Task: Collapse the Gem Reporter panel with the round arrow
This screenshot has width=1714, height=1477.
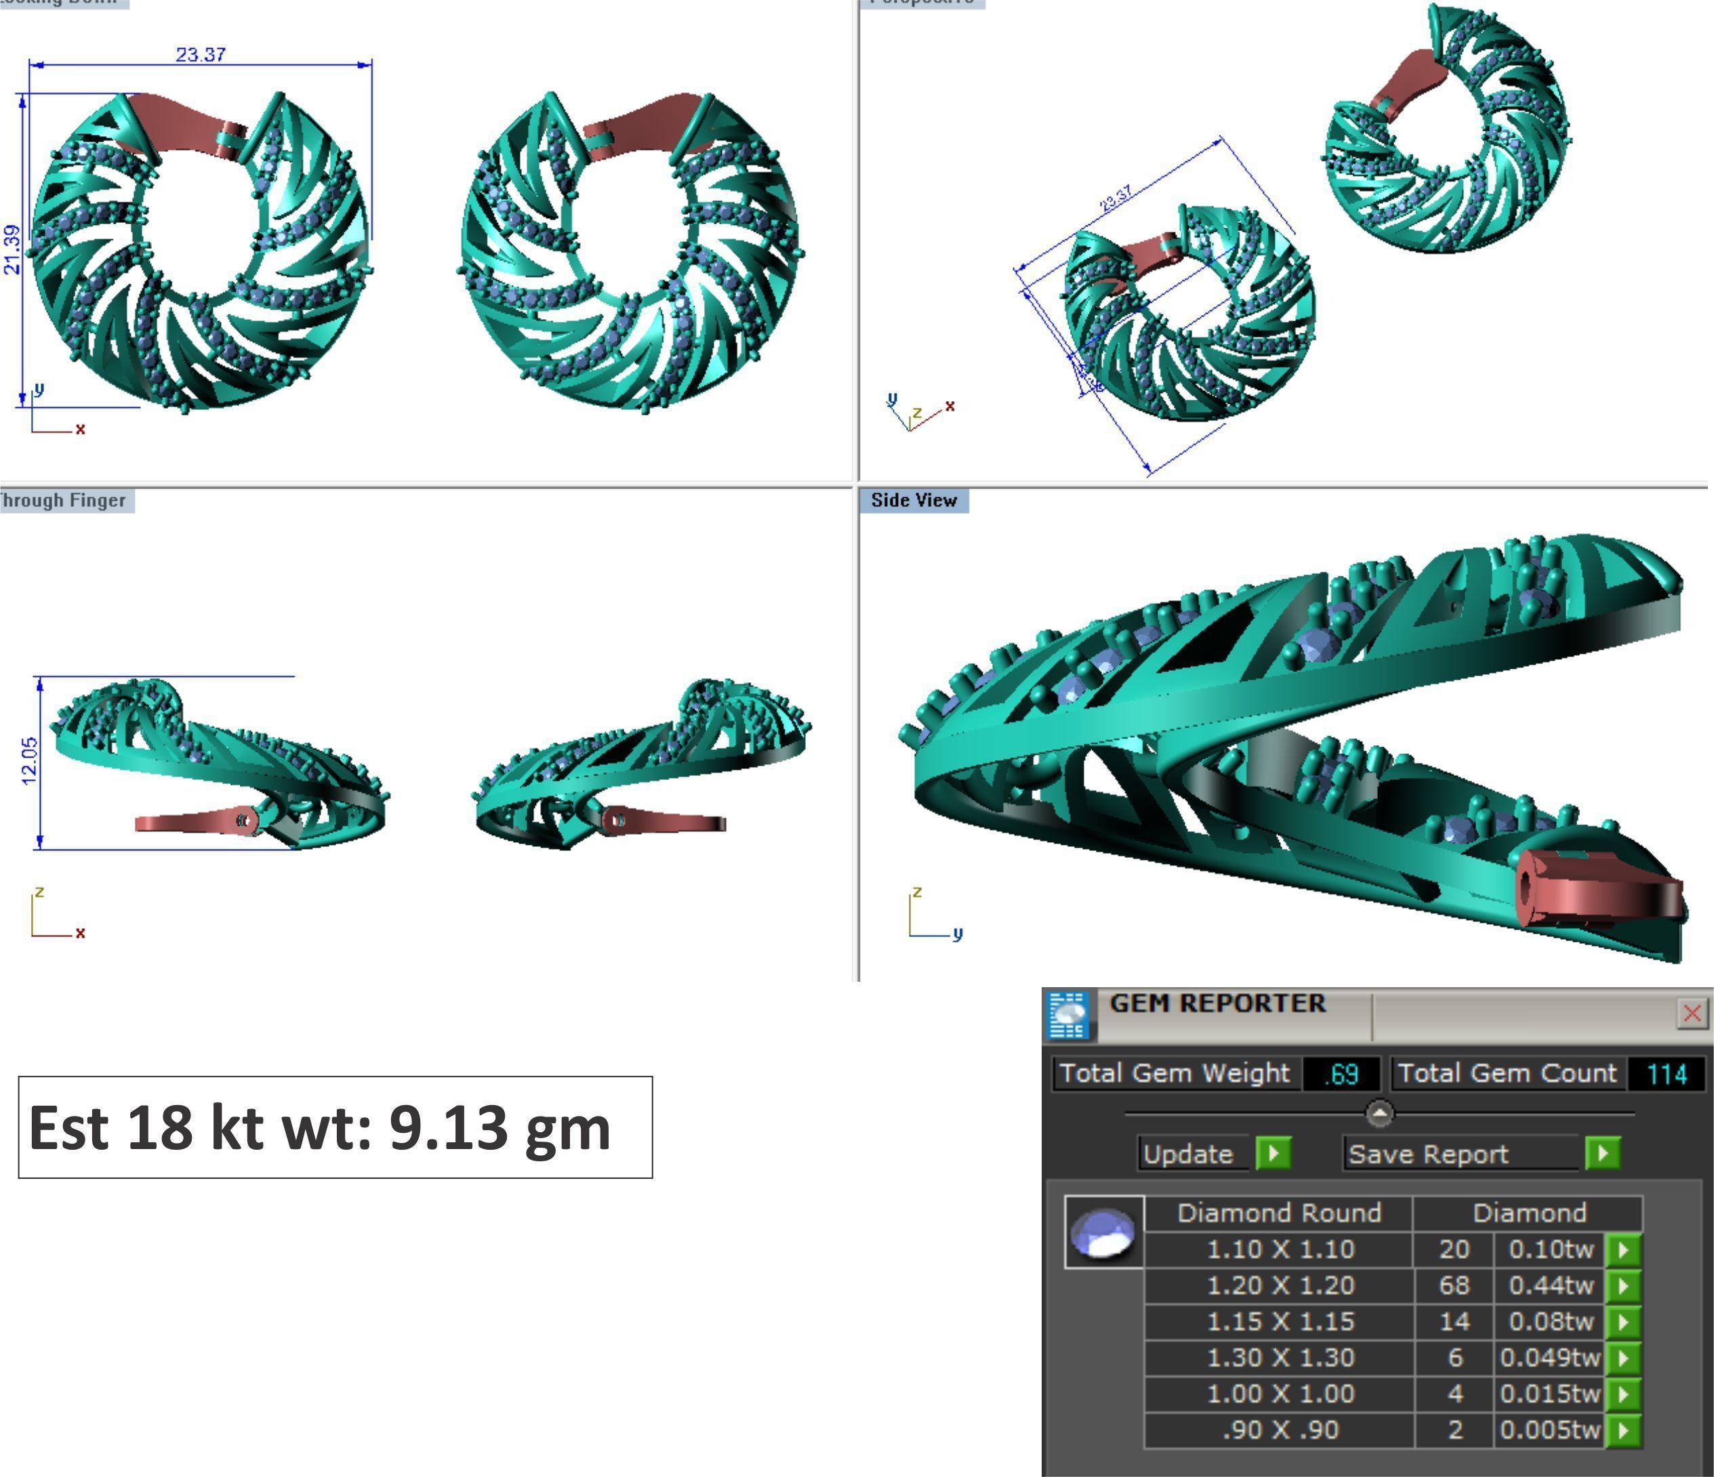Action: [x=1379, y=1114]
